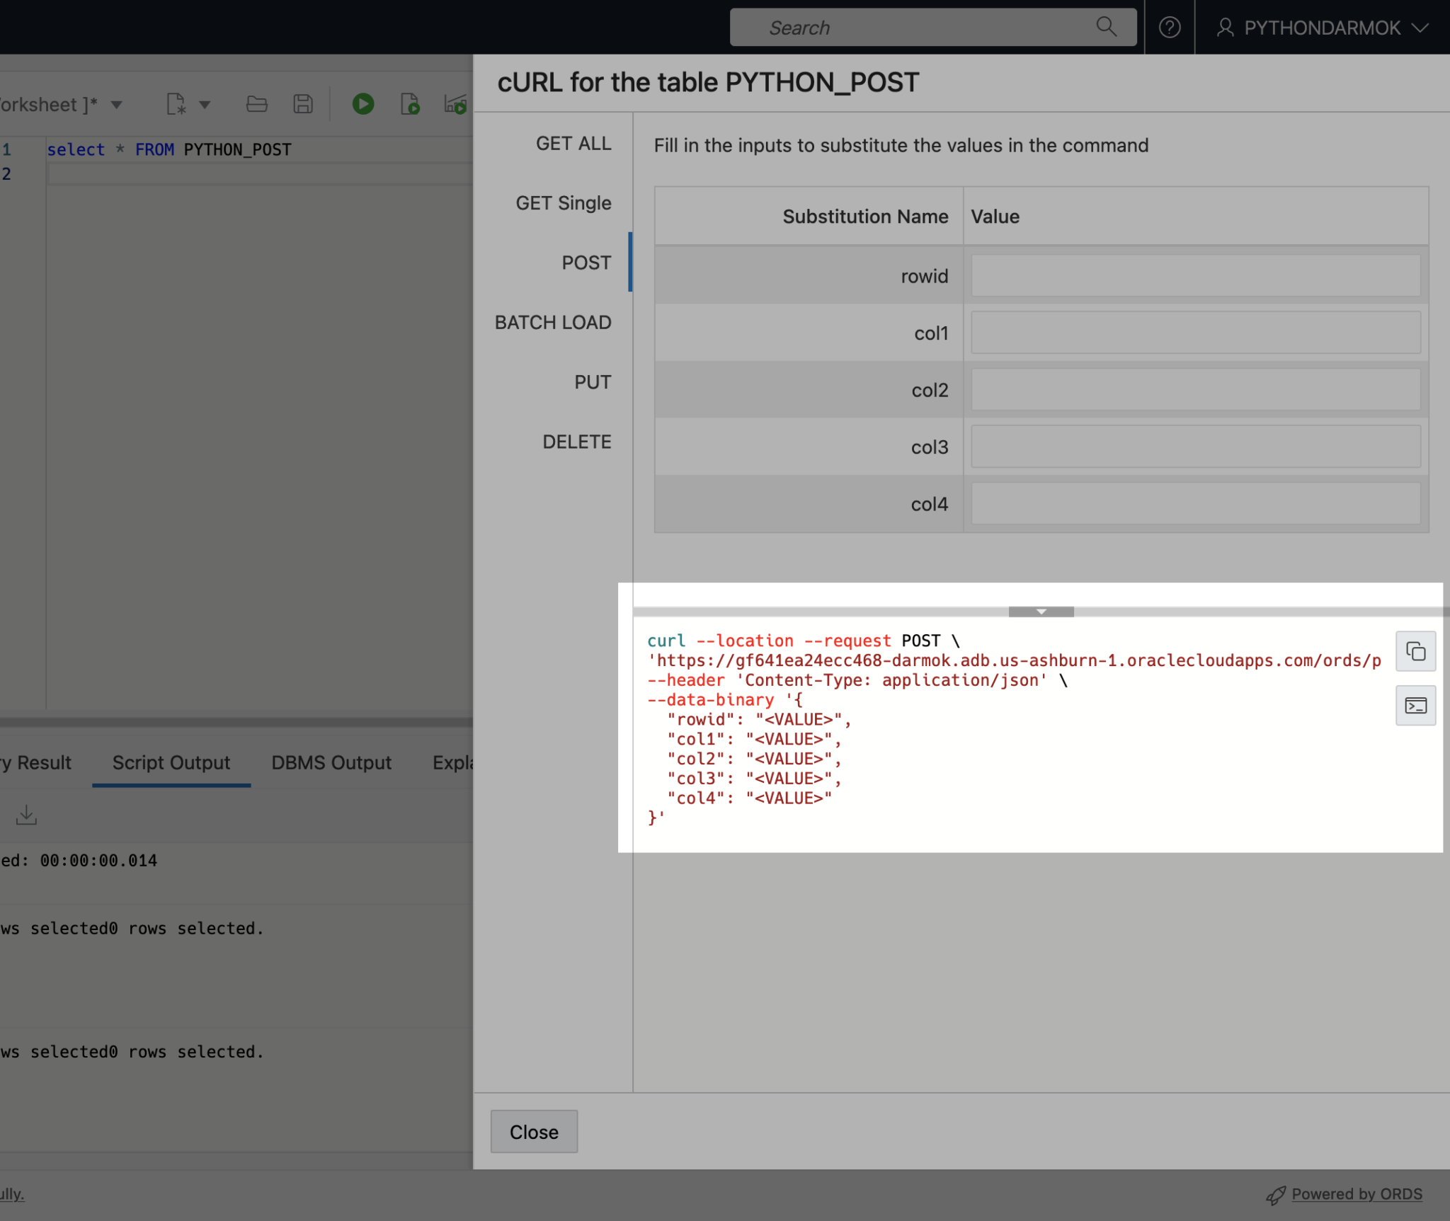Open the Explain Plan chart icon

455,104
